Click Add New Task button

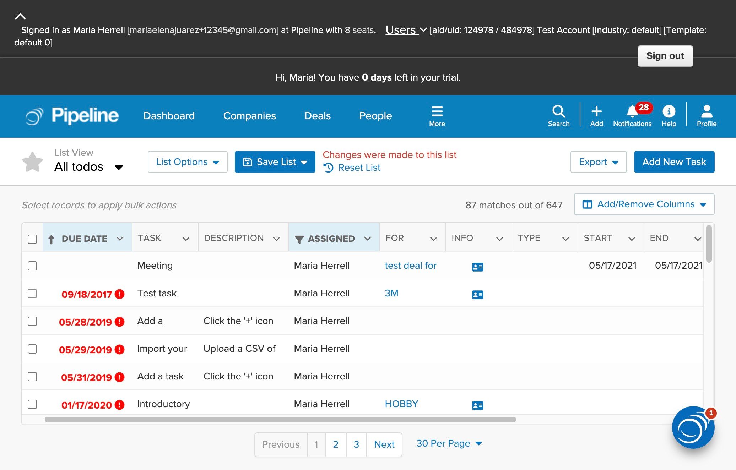(x=674, y=162)
